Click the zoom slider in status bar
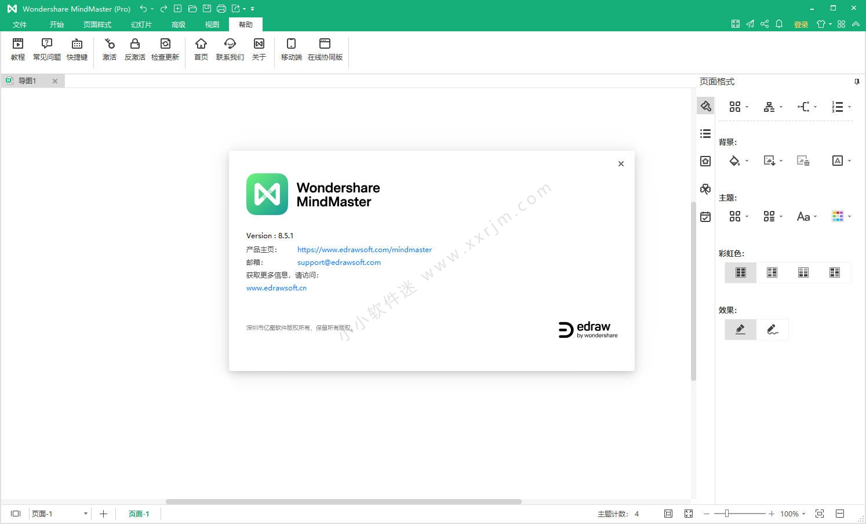 click(x=727, y=514)
